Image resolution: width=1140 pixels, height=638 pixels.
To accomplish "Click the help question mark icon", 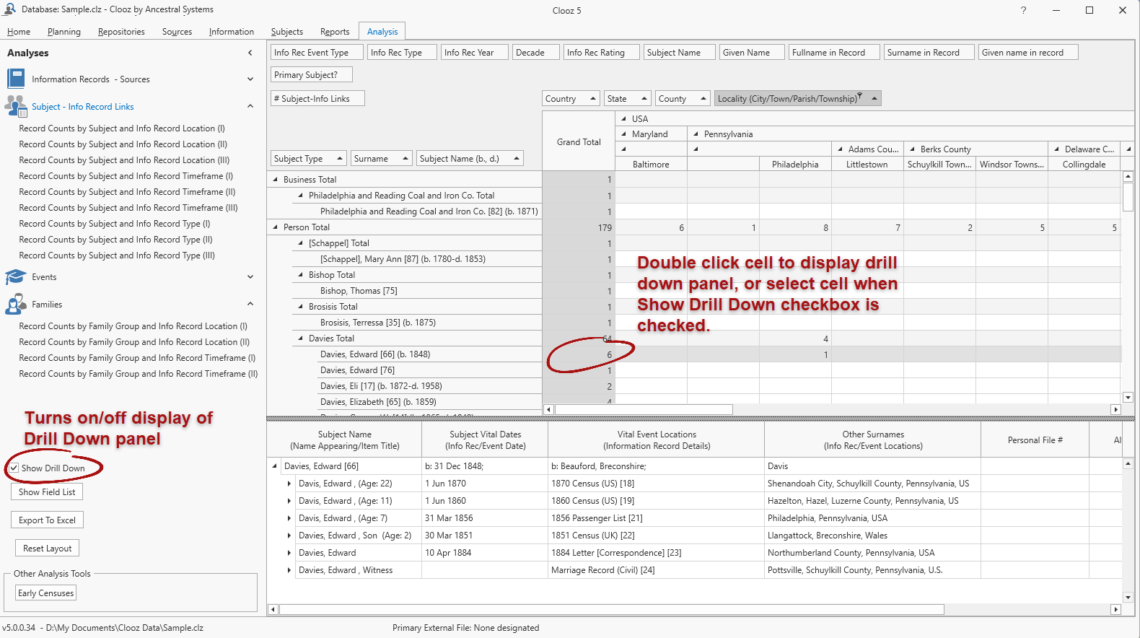I will pos(1023,10).
